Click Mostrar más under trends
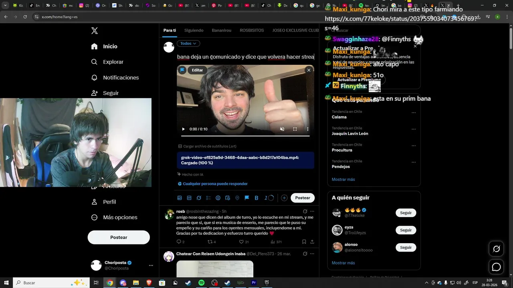 point(343,179)
